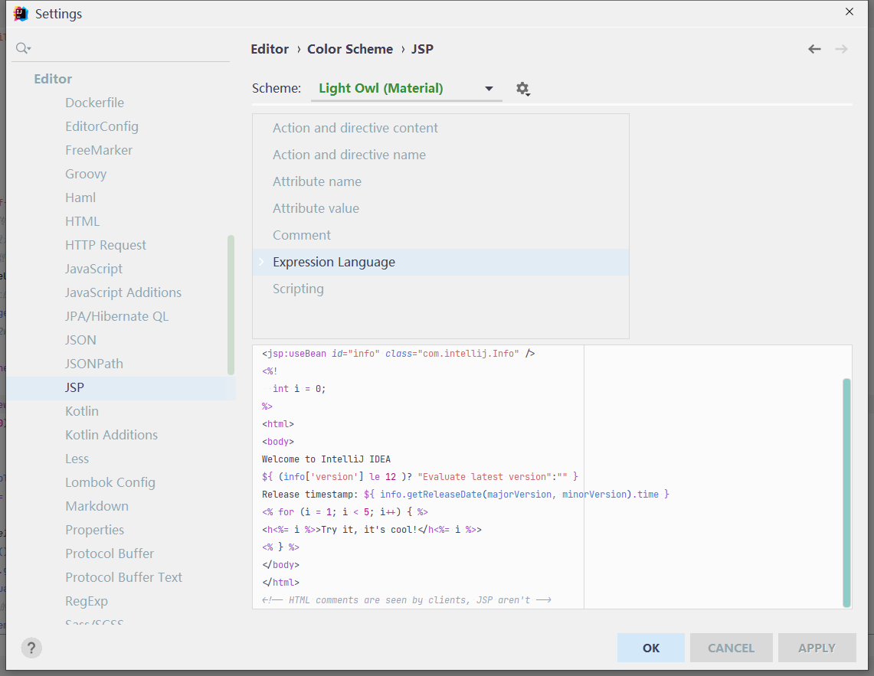Image resolution: width=874 pixels, height=676 pixels.
Task: Select JPA/Hibernate QL tree item
Action: pyautogui.click(x=116, y=316)
